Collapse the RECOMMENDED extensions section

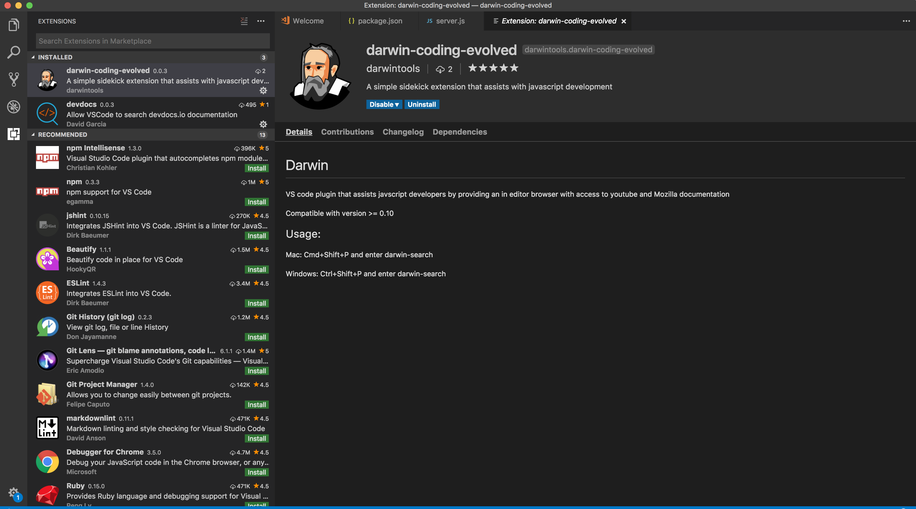[x=62, y=135]
